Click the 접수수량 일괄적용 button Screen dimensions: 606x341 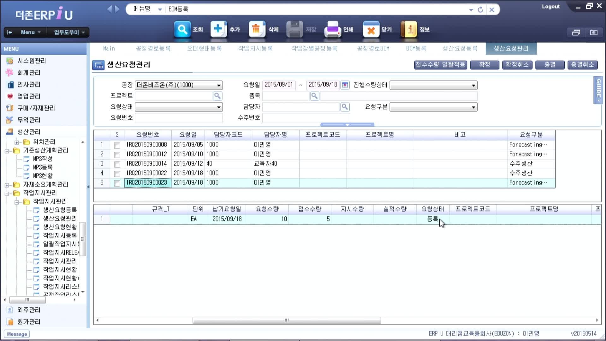click(440, 65)
